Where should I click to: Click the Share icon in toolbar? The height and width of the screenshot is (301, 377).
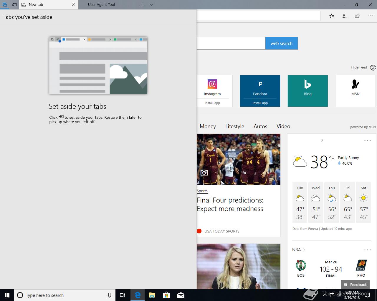[x=357, y=16]
